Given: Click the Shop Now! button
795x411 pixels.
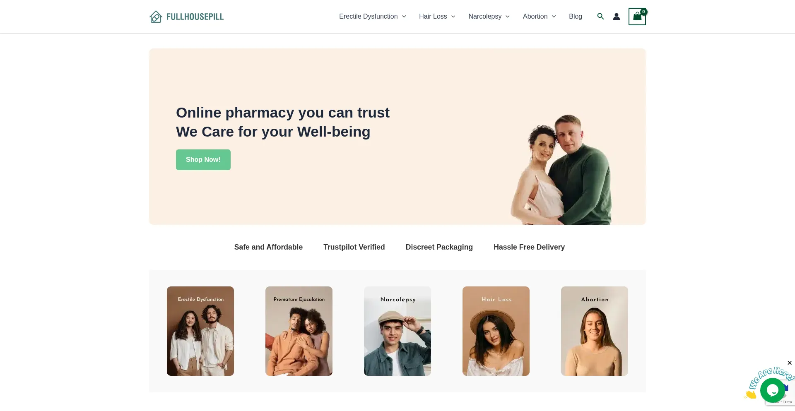Looking at the screenshot, I should 203,160.
